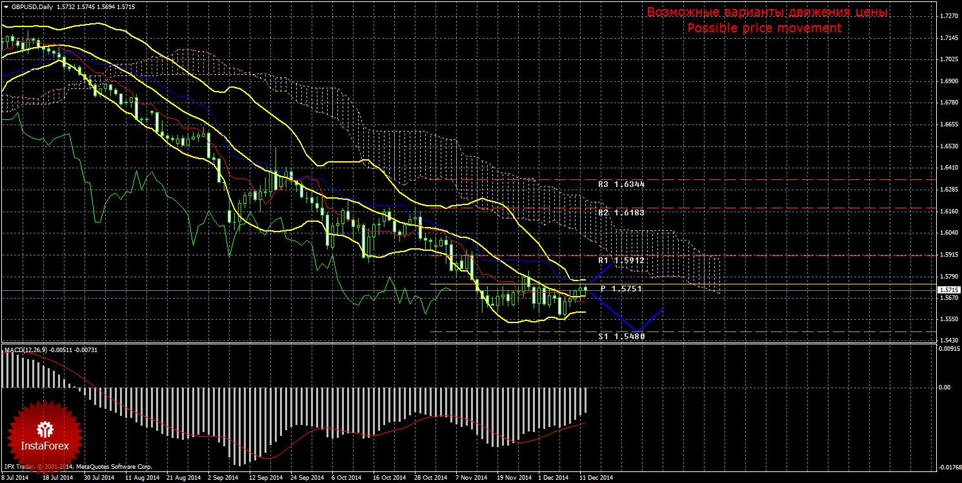Click the red 'Possible price movement' text
The image size is (962, 483).
[764, 28]
